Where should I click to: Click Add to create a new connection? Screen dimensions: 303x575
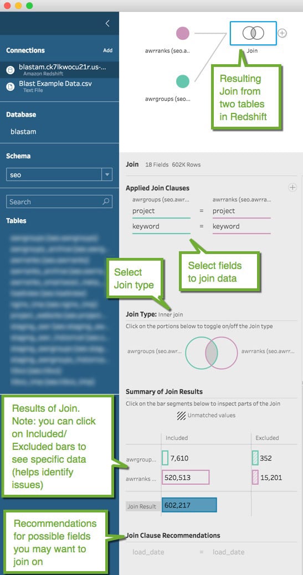[107, 50]
